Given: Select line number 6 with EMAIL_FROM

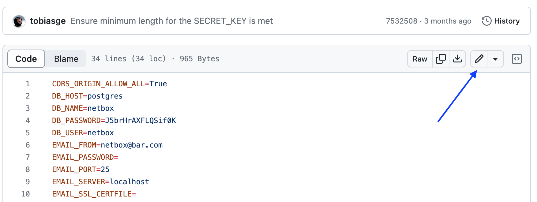Looking at the screenshot, I should click(27, 145).
